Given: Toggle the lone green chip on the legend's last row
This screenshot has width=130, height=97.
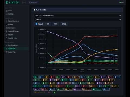Looking at the screenshot, I should point(54,92).
